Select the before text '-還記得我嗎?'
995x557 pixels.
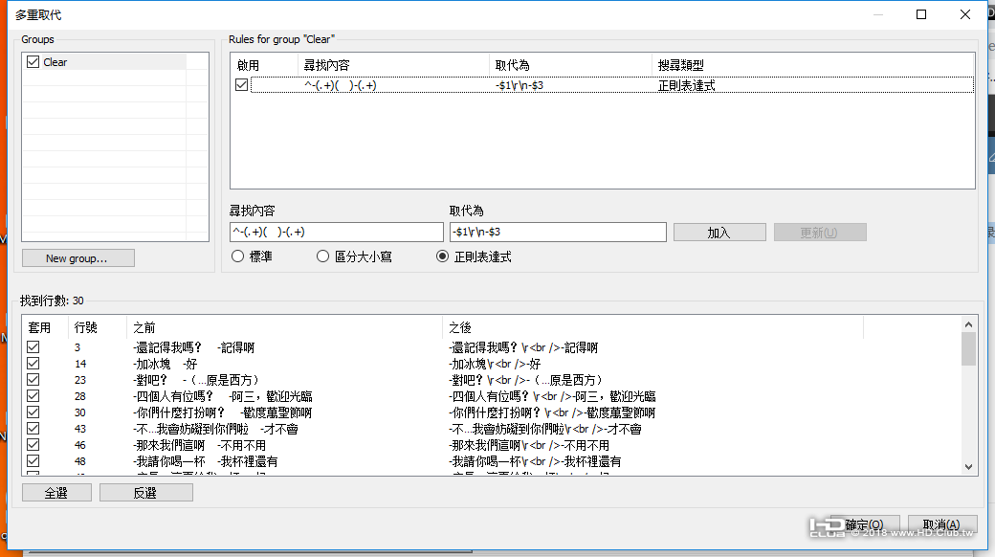click(x=166, y=347)
